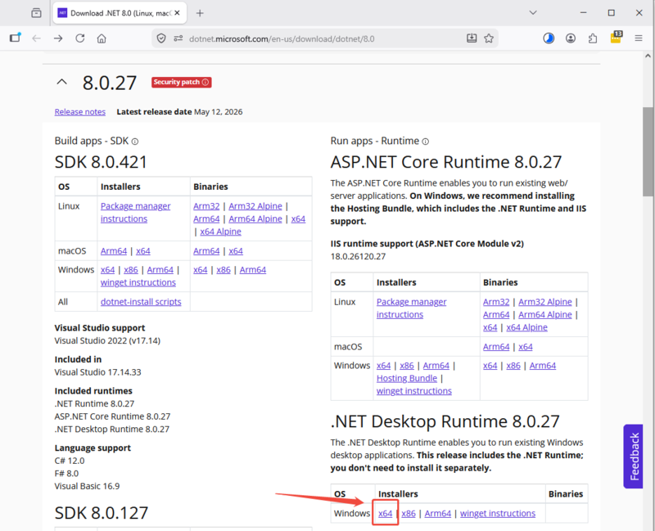Open the Hosting Bundle link

click(x=407, y=378)
